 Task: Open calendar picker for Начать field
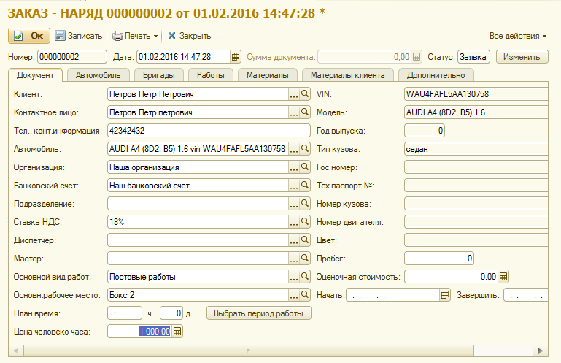(x=444, y=295)
